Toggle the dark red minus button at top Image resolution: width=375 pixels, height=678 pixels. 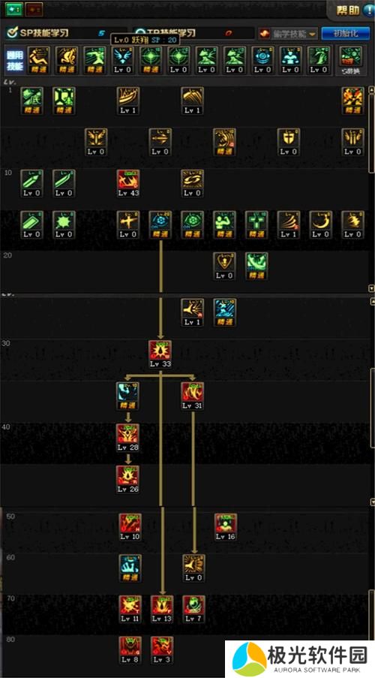[34, 8]
